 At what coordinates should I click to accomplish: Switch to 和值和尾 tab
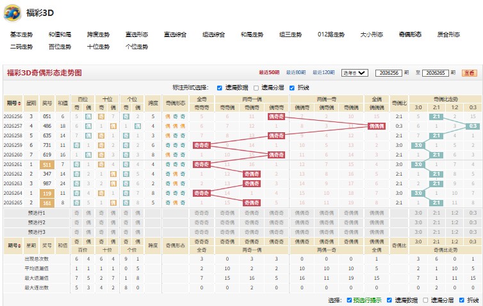click(x=60, y=34)
